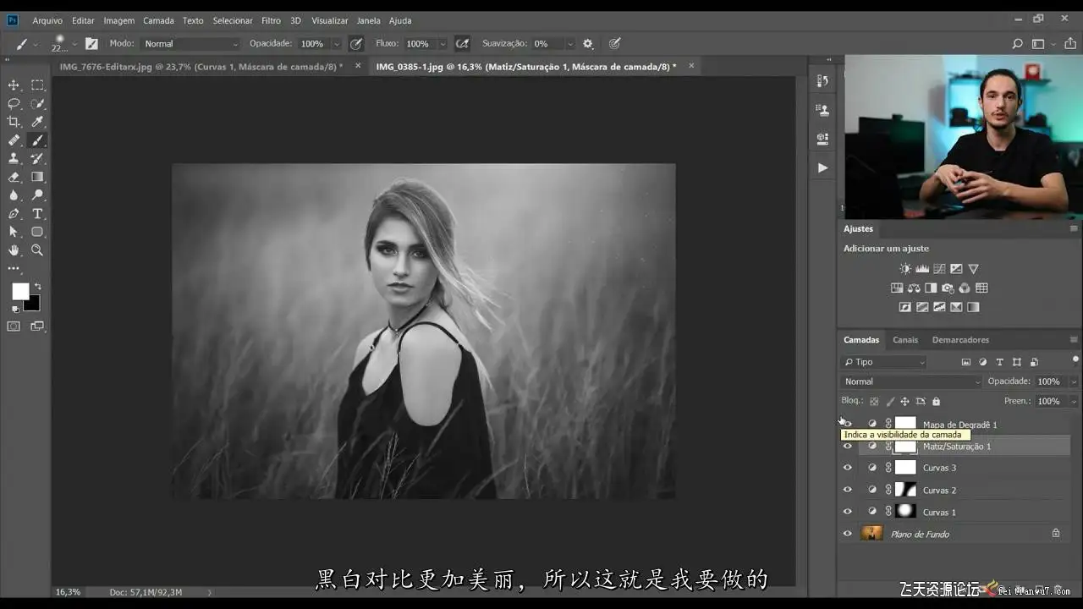Viewport: 1083px width, 609px height.
Task: Open the Filtro menu
Action: 271,20
